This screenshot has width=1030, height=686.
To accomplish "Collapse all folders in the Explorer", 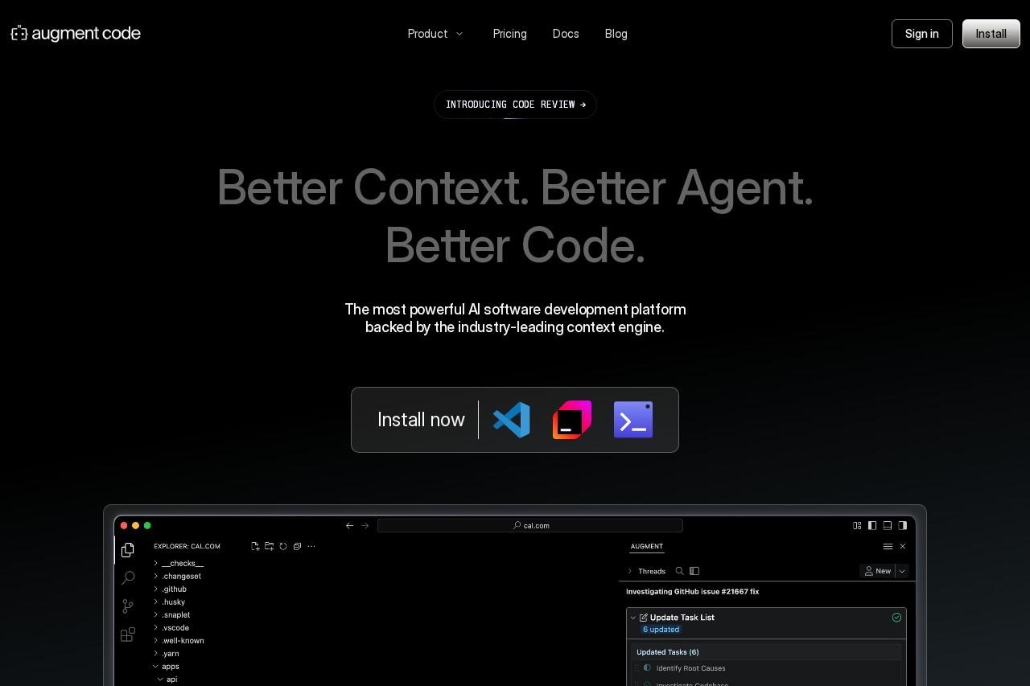I will (x=298, y=546).
